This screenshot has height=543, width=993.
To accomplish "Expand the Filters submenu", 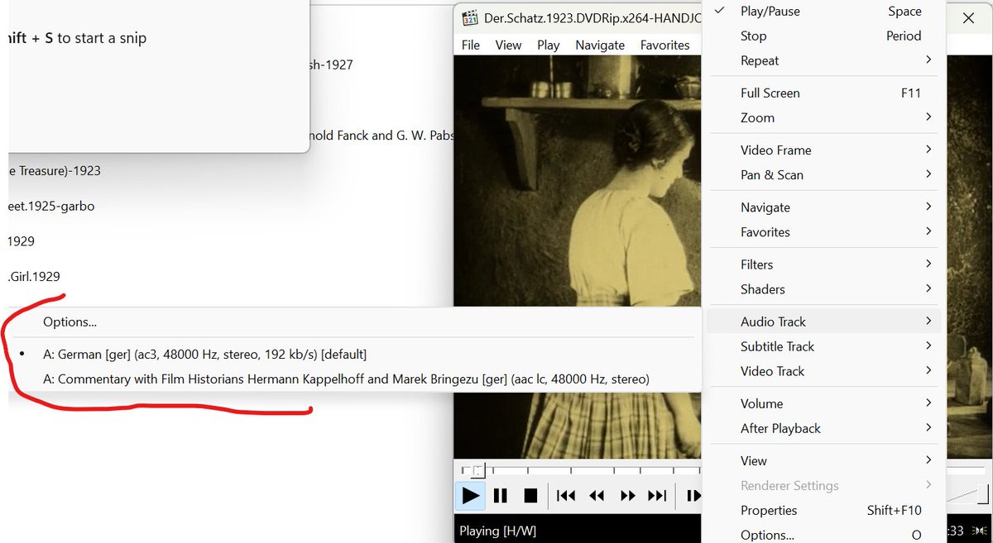I will coord(823,264).
